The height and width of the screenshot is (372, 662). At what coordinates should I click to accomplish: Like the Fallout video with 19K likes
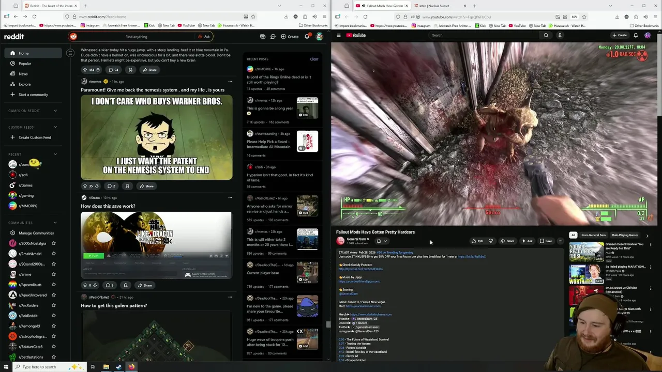click(477, 241)
